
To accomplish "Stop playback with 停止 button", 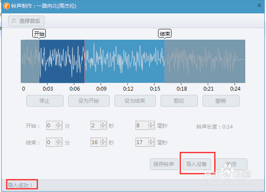I will (x=45, y=101).
